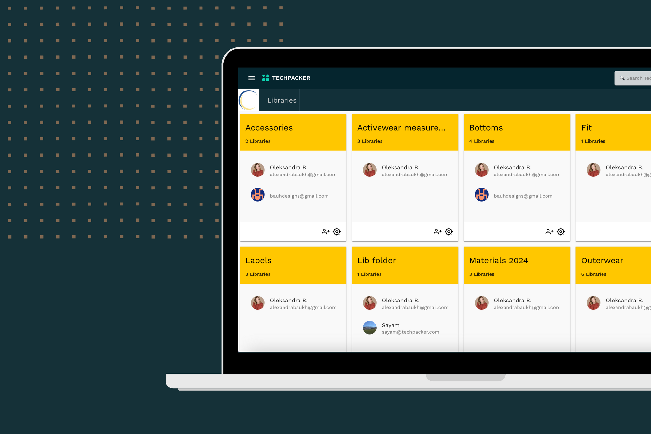This screenshot has height=434, width=651.
Task: Click the add member icon on Accessories
Action: click(x=325, y=231)
